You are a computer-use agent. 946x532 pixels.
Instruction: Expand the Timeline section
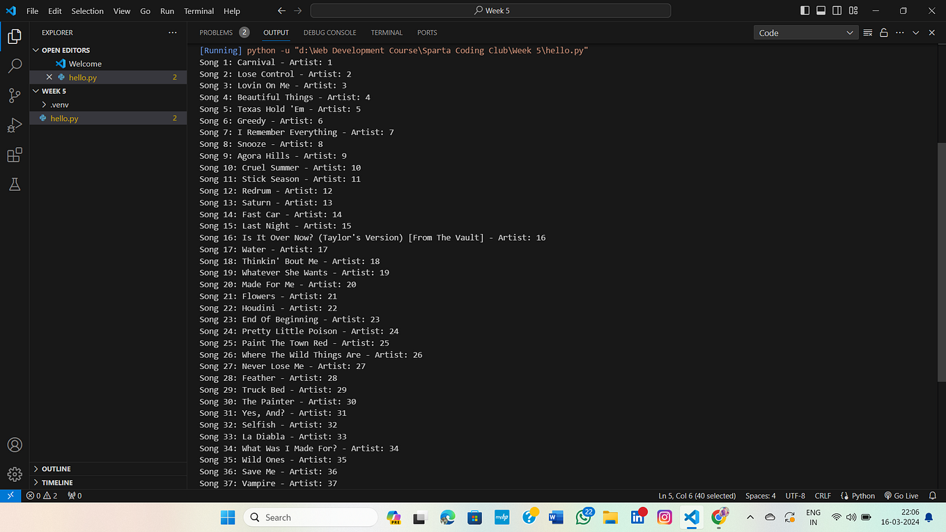click(56, 482)
